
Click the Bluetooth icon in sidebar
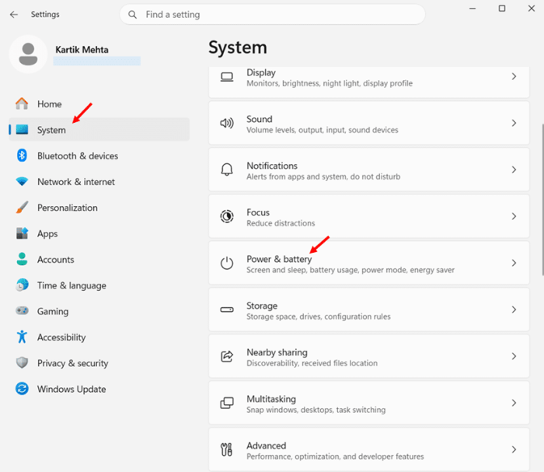[22, 156]
